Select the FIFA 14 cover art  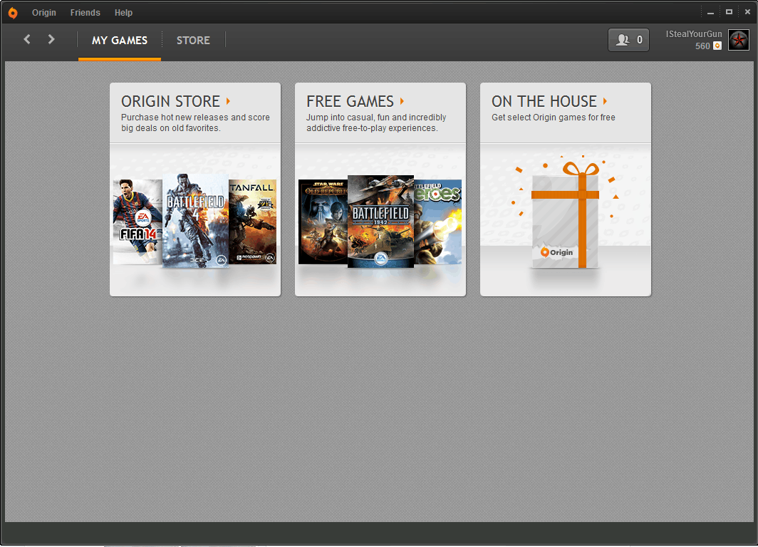pyautogui.click(x=137, y=222)
